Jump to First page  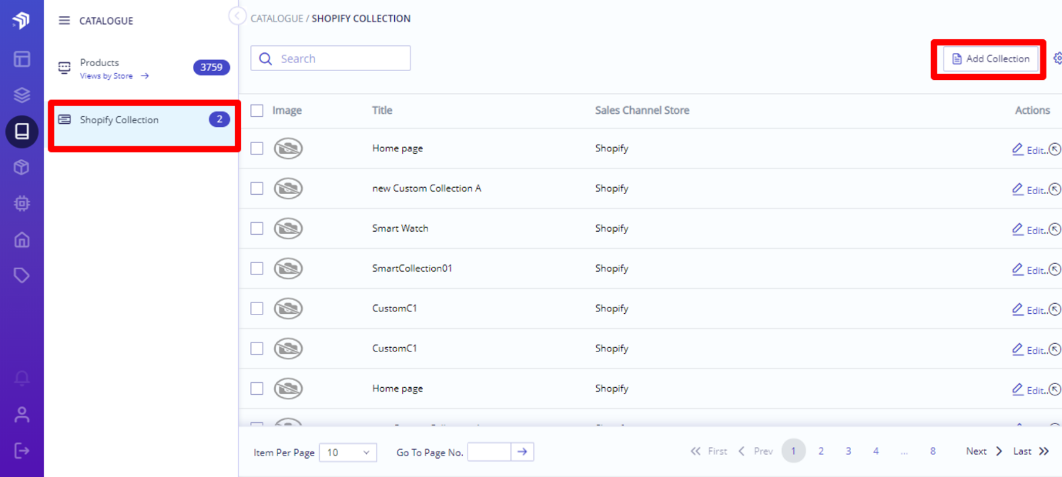[x=709, y=452]
